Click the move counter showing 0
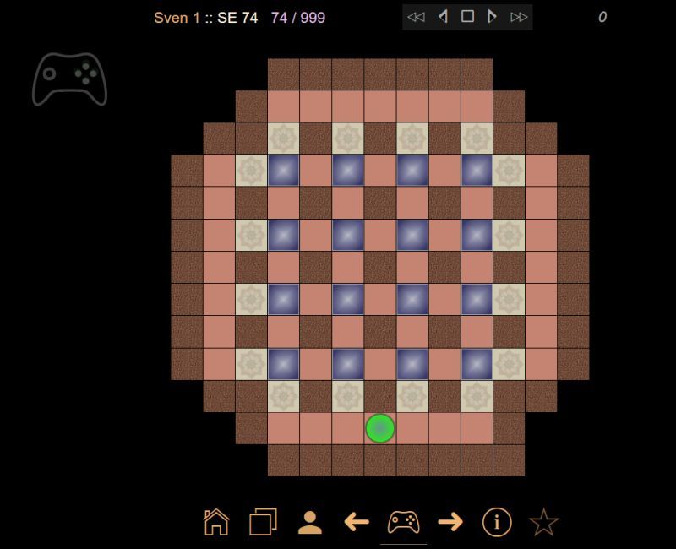 (602, 18)
